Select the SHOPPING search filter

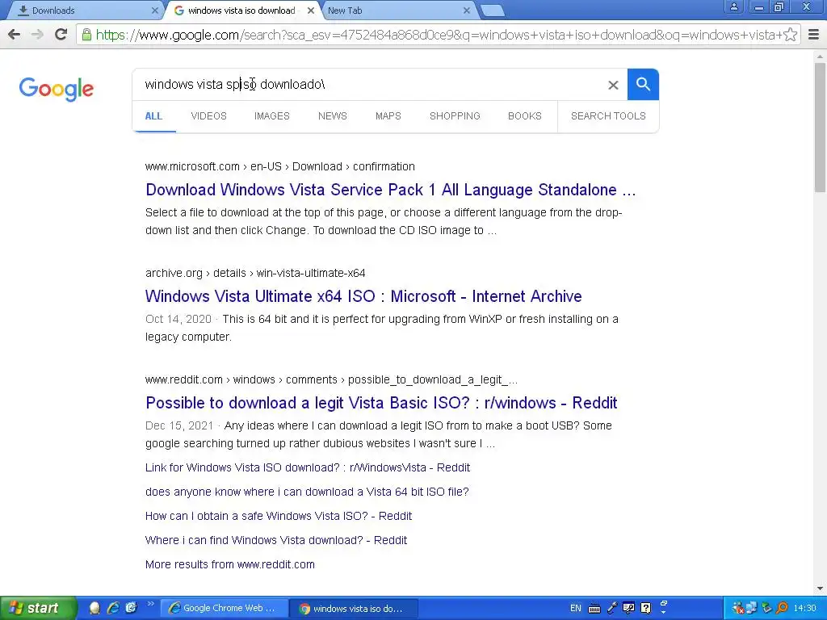click(x=455, y=116)
